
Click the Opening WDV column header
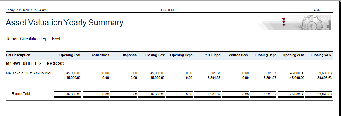coord(293,55)
